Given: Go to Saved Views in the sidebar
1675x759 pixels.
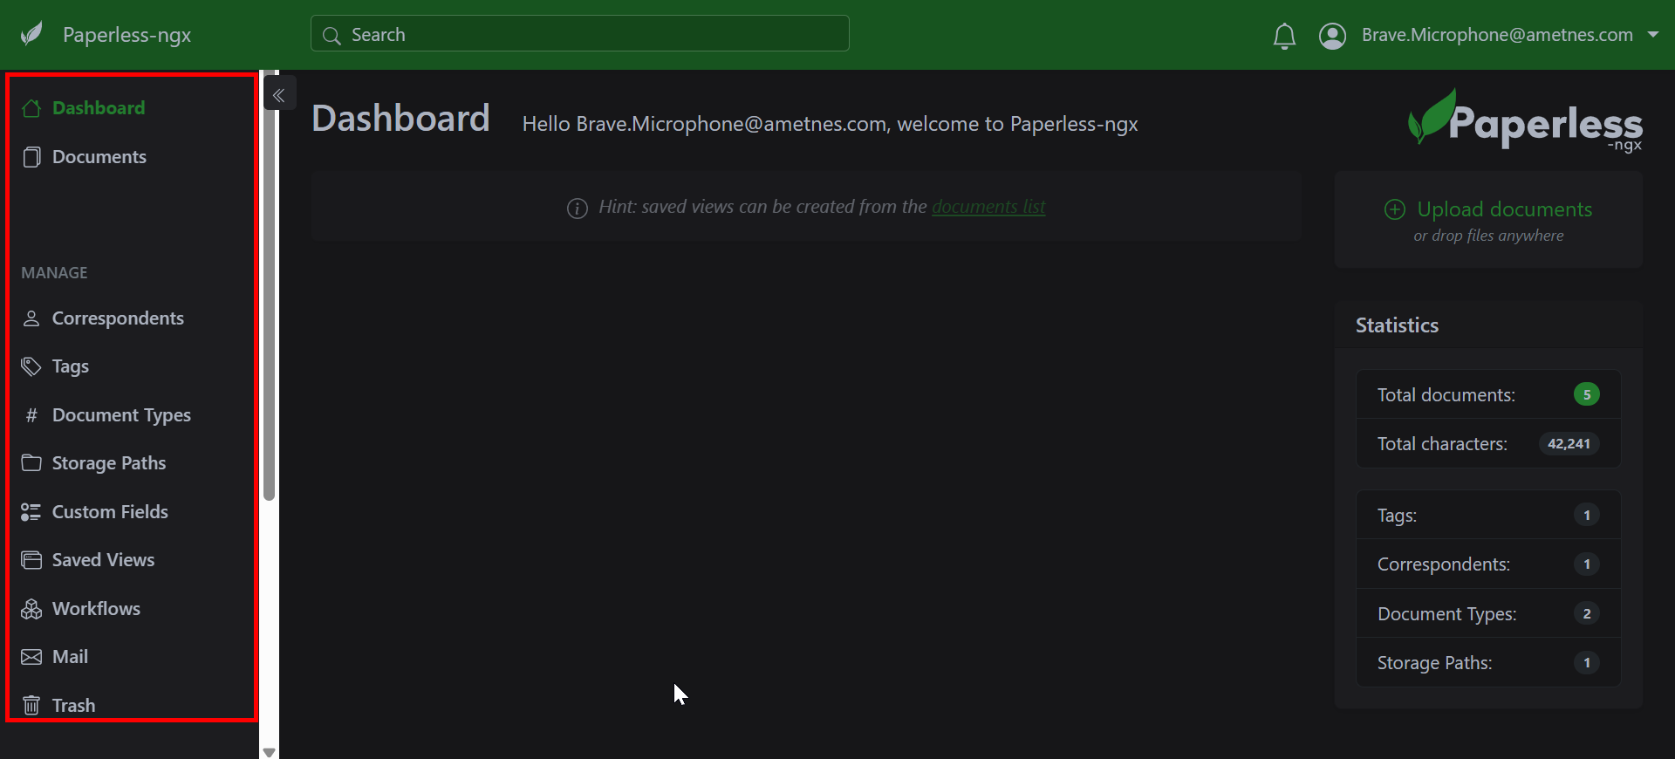Looking at the screenshot, I should click(x=103, y=560).
